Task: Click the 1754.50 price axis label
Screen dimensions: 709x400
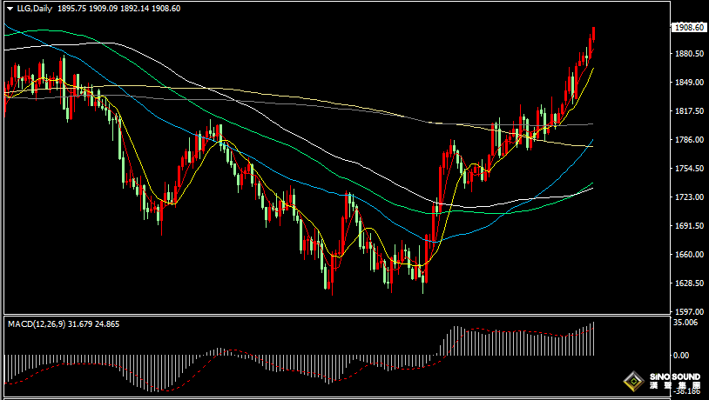Action: click(x=689, y=169)
